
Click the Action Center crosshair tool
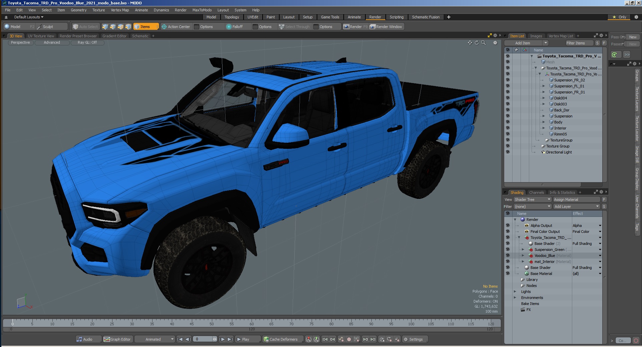point(176,27)
